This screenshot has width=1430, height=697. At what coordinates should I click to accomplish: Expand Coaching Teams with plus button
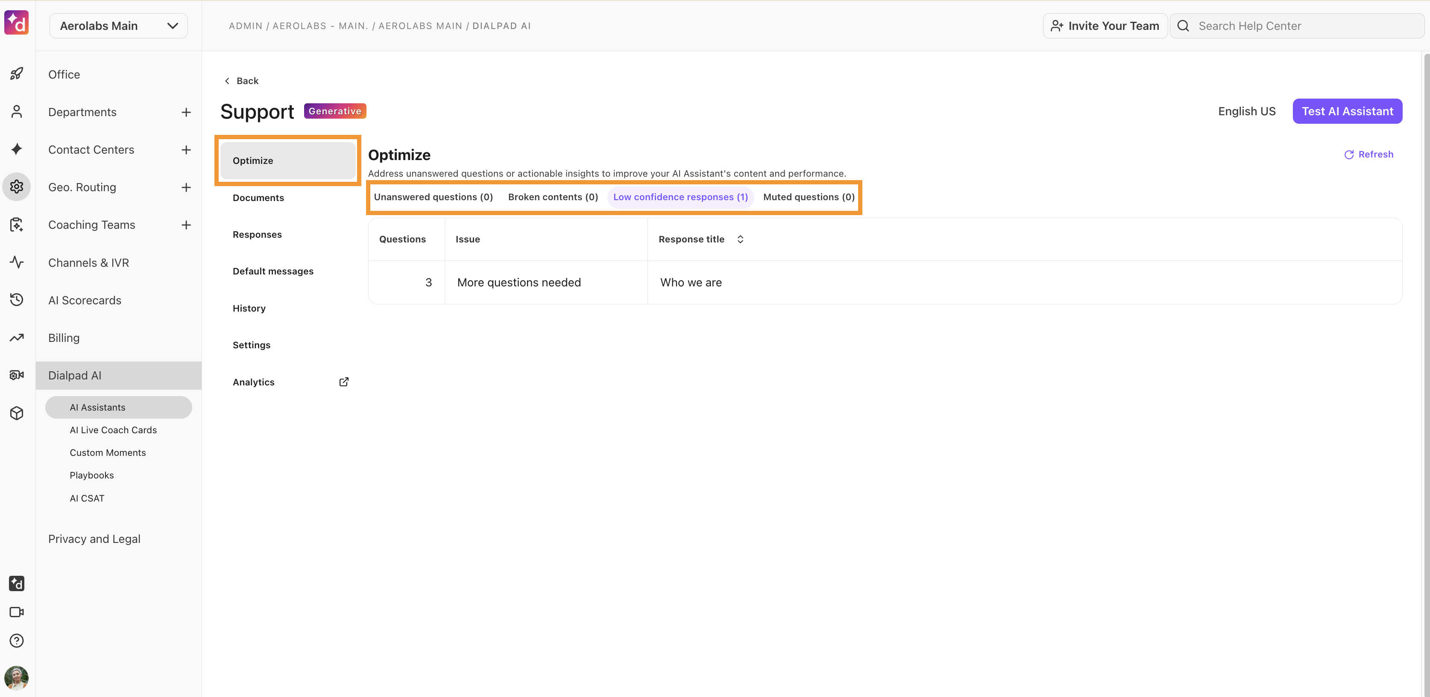186,225
